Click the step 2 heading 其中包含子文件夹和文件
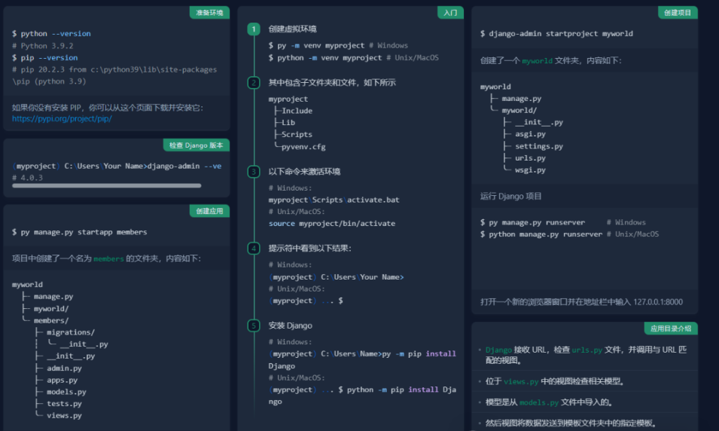Image resolution: width=719 pixels, height=431 pixels. 332,83
